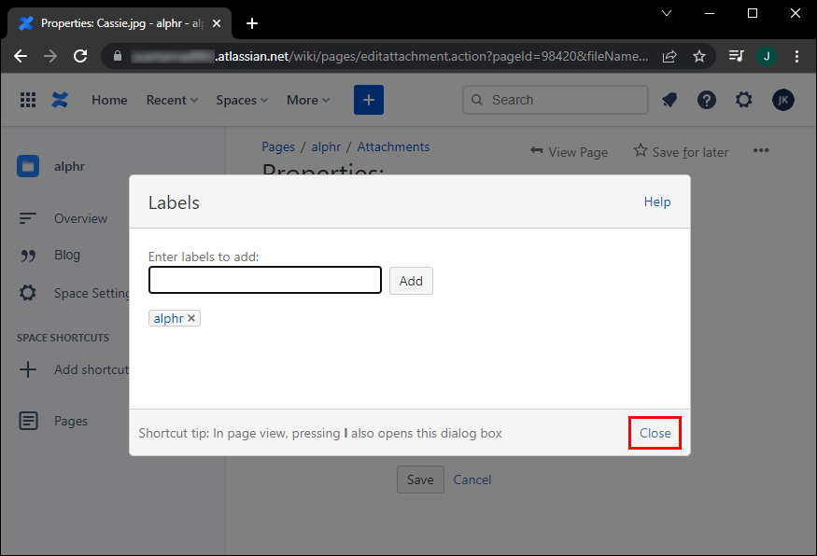
Task: Open notifications bell icon
Action: tap(669, 100)
